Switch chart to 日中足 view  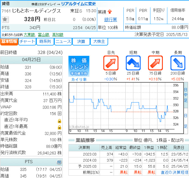click(x=186, y=95)
